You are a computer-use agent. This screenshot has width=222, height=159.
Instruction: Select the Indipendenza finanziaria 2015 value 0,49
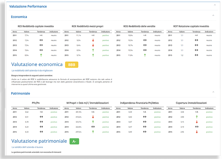[x=130, y=132]
